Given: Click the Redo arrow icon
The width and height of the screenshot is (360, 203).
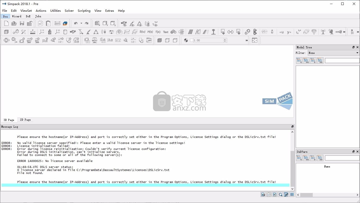Looking at the screenshot, I should click(86, 23).
